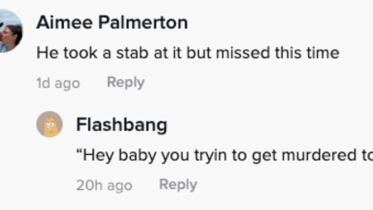Tap the yellow character avatar by Flashbang
The width and height of the screenshot is (373, 210).
[50, 124]
